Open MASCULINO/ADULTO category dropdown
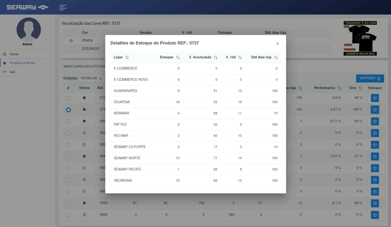The width and height of the screenshot is (391, 227). (x=84, y=66)
